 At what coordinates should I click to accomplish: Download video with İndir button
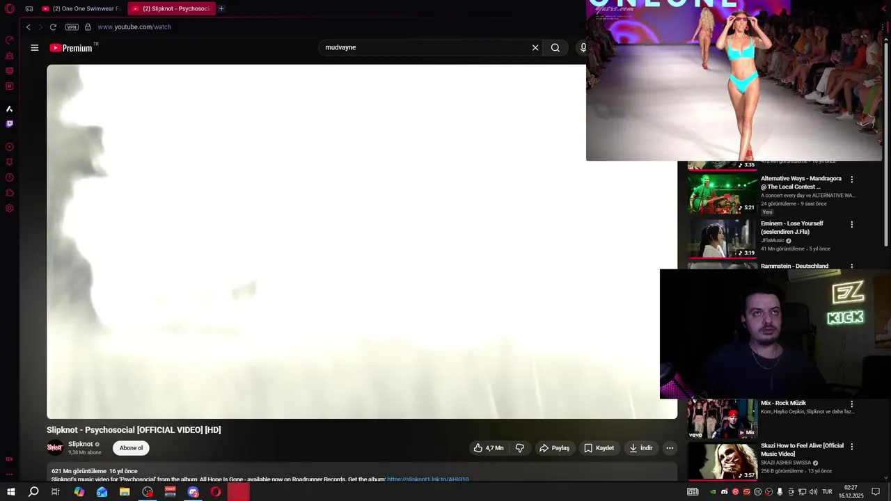click(641, 448)
